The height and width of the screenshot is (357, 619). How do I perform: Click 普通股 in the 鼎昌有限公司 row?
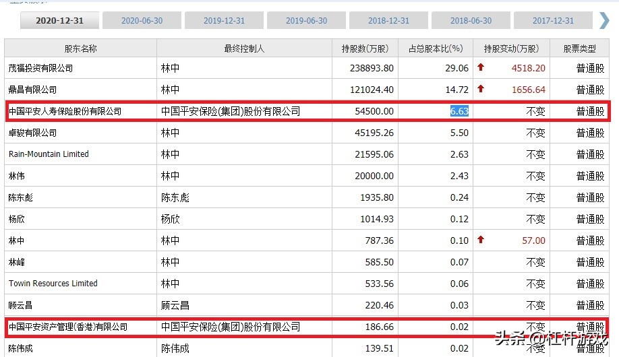point(590,90)
